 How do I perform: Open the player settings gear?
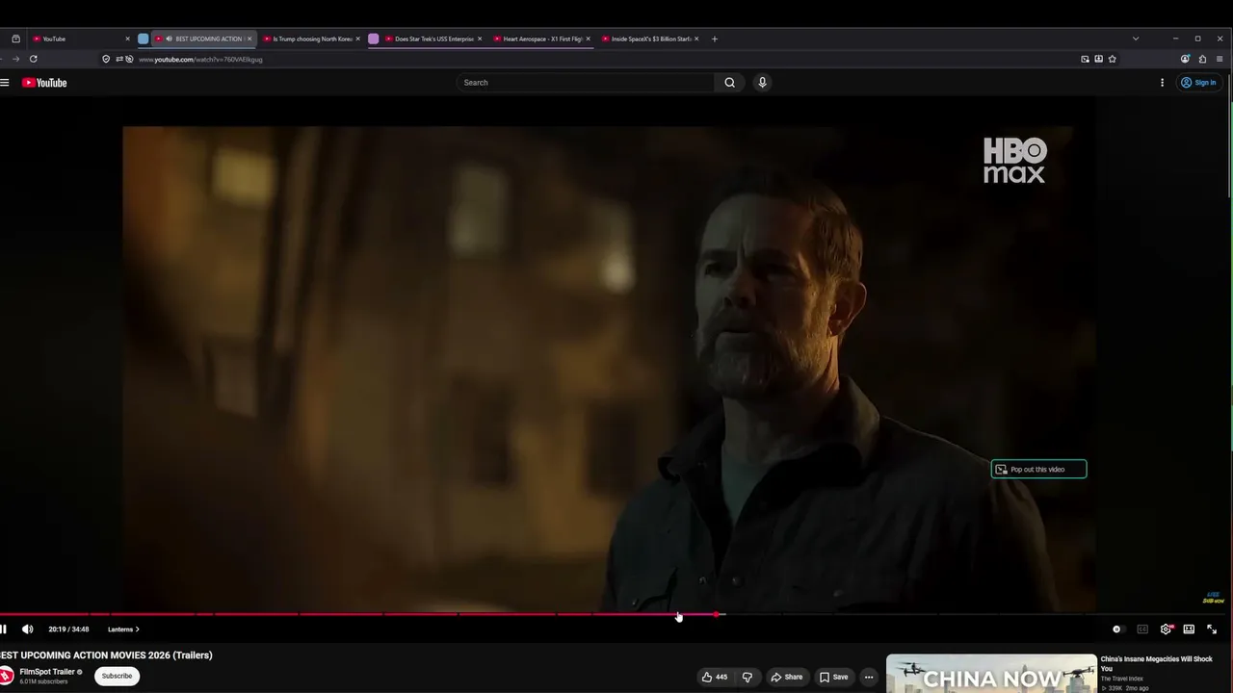click(x=1166, y=629)
